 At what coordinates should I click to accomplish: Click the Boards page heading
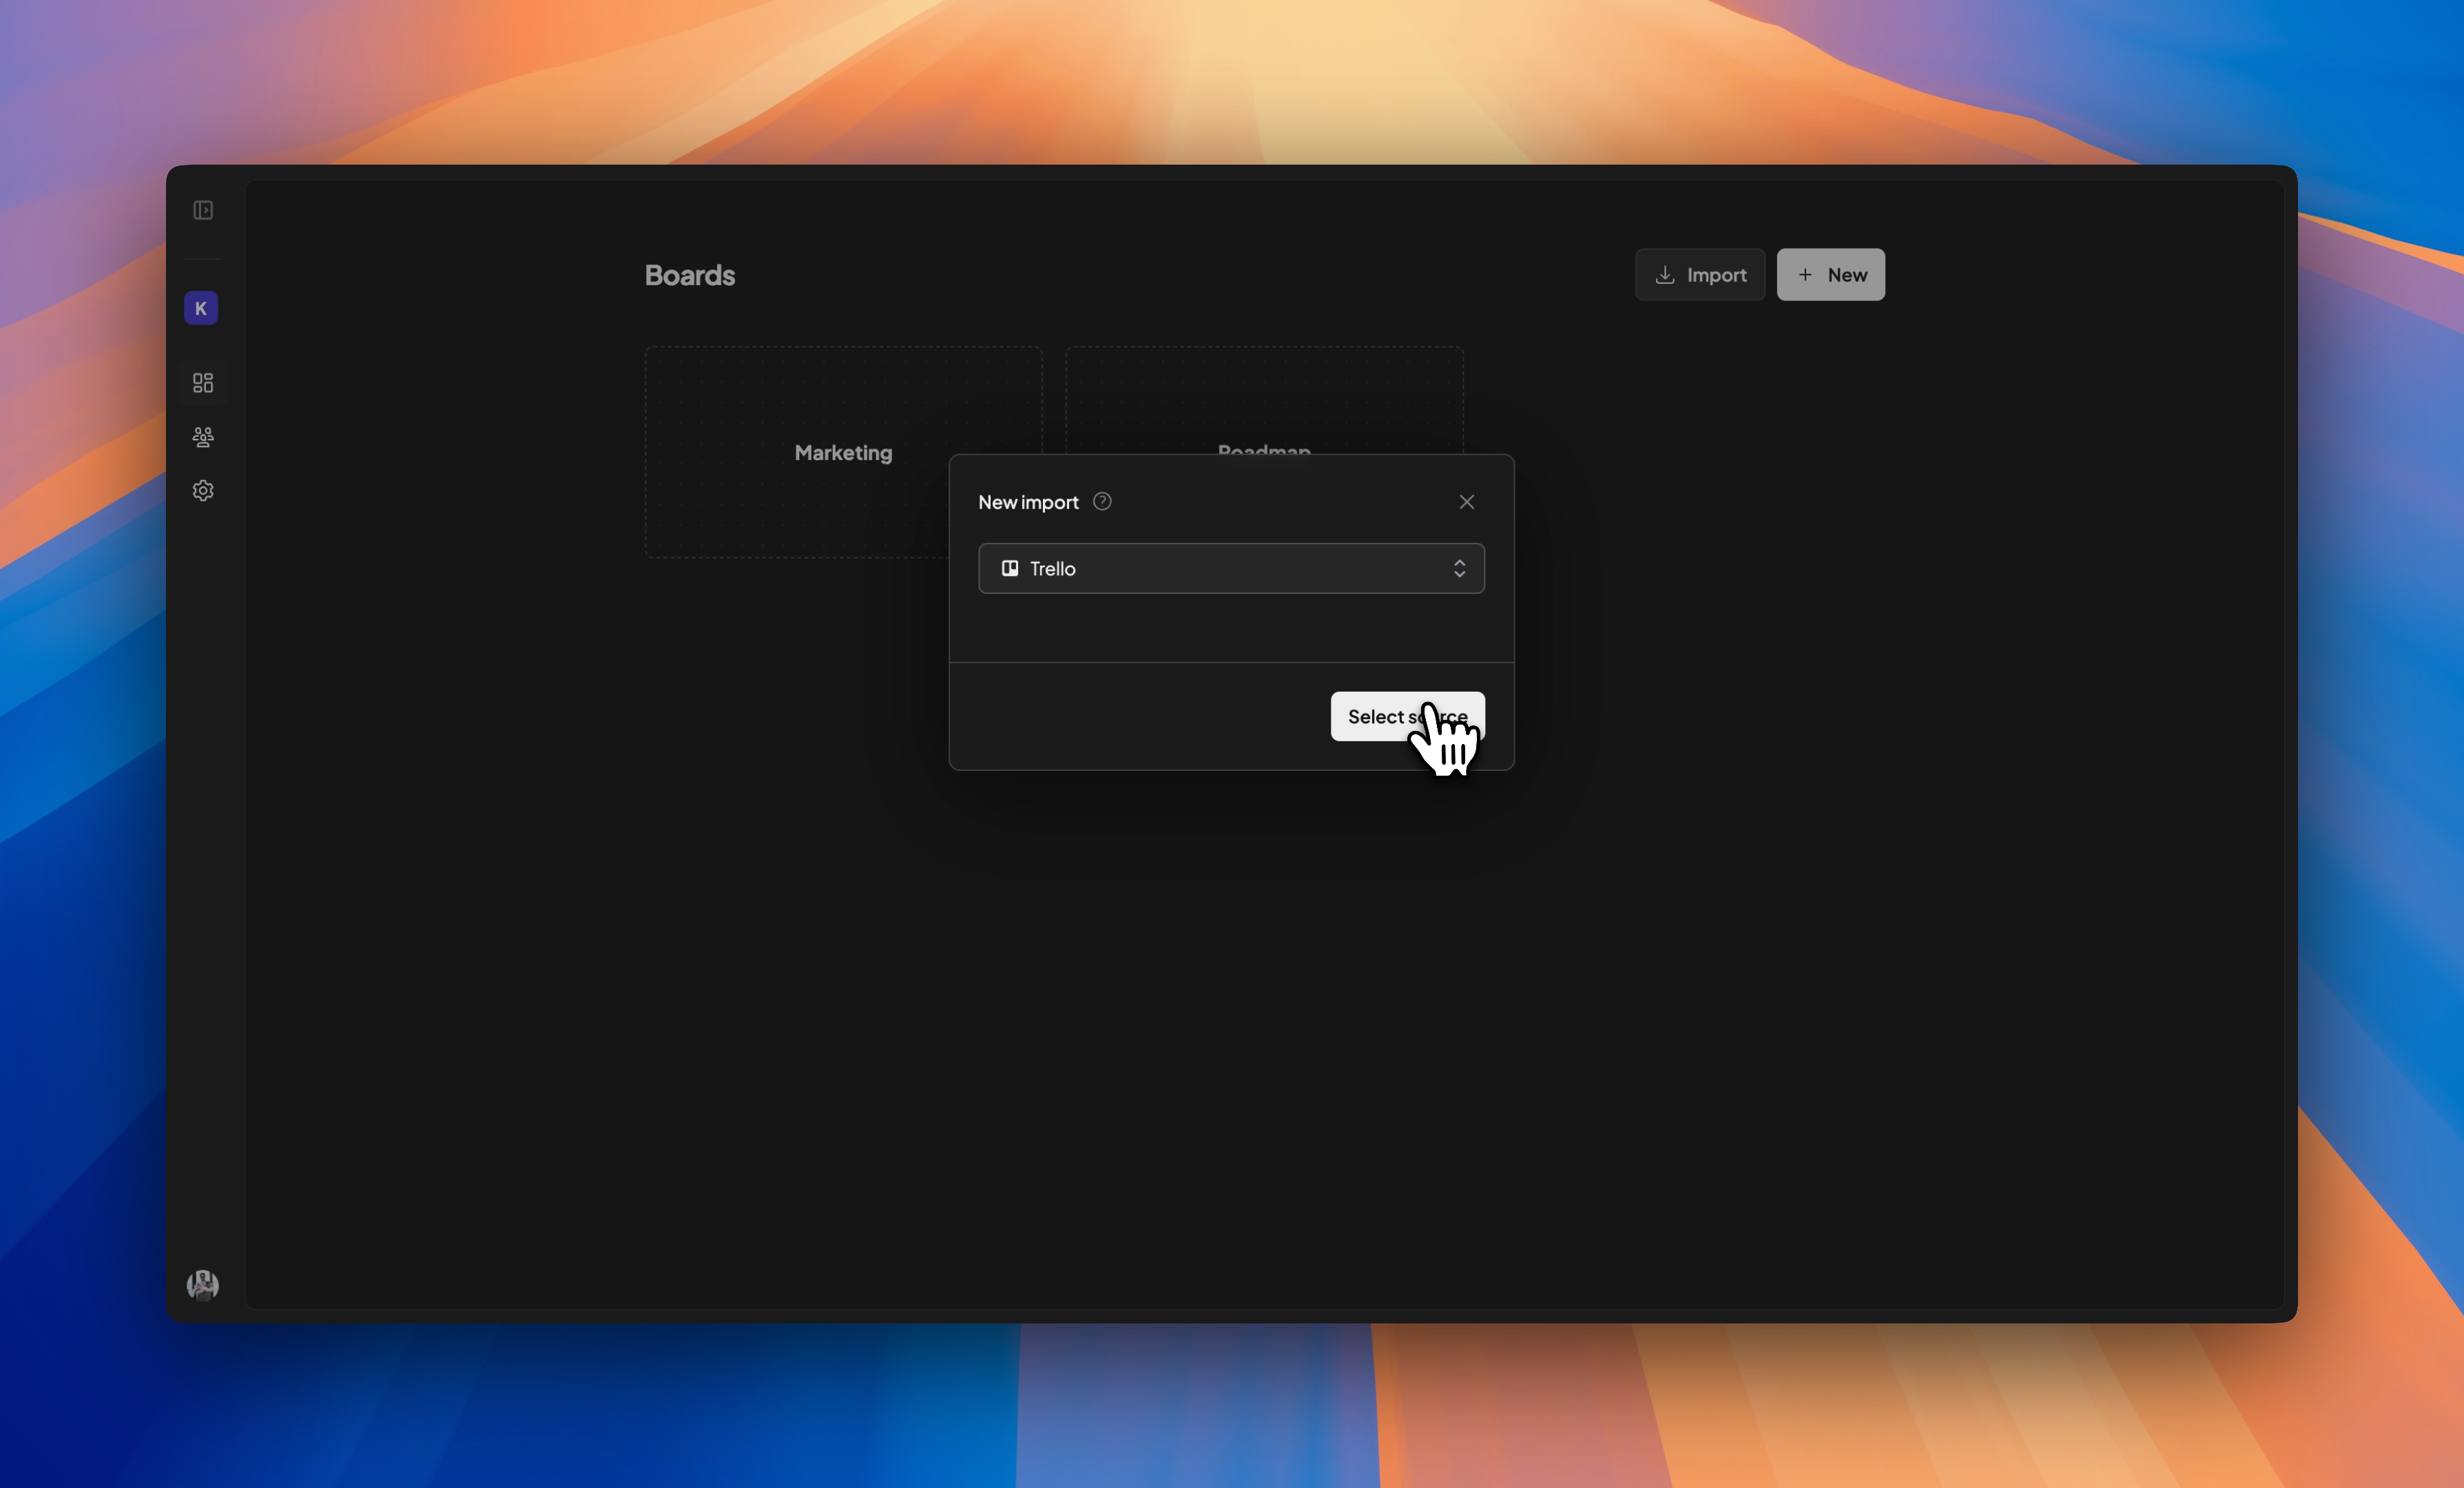pos(690,275)
